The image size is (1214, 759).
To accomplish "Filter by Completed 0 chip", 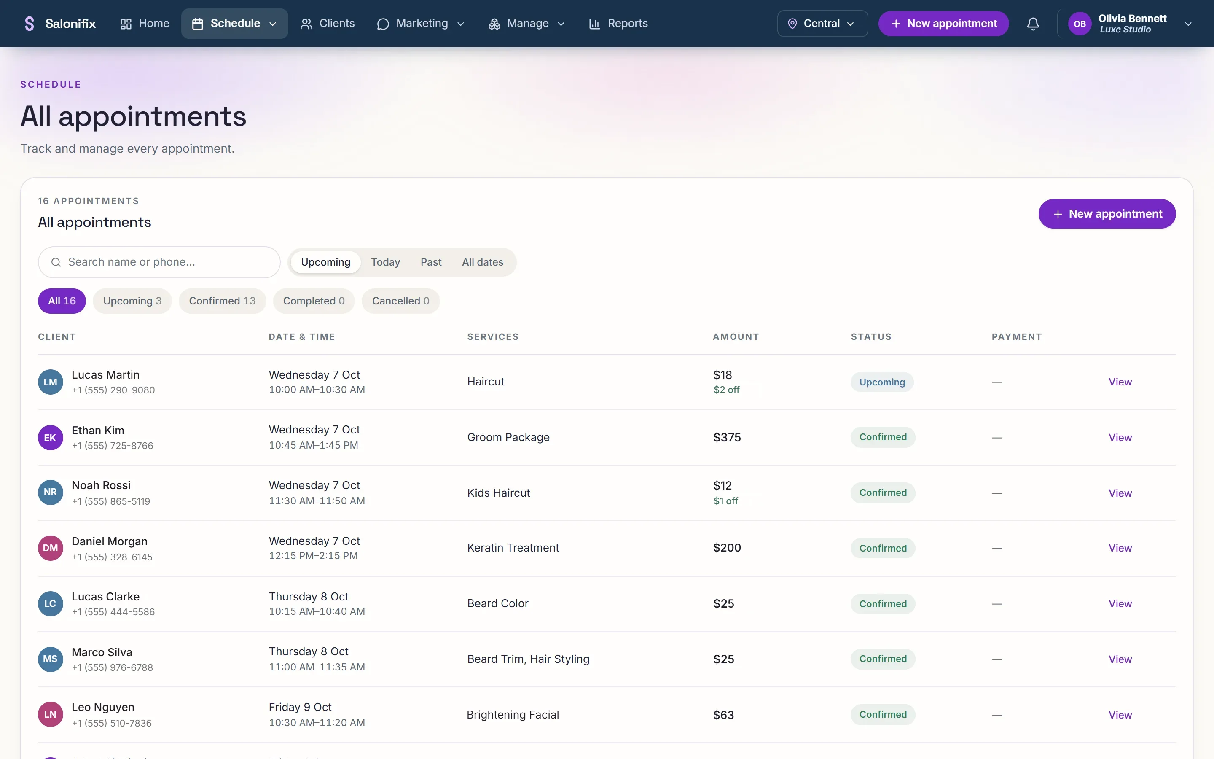I will pos(314,301).
